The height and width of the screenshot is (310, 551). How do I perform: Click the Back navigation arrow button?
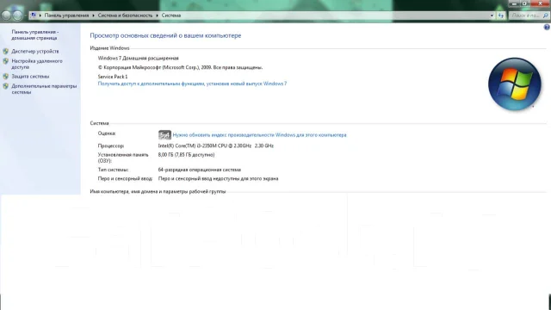(6, 15)
